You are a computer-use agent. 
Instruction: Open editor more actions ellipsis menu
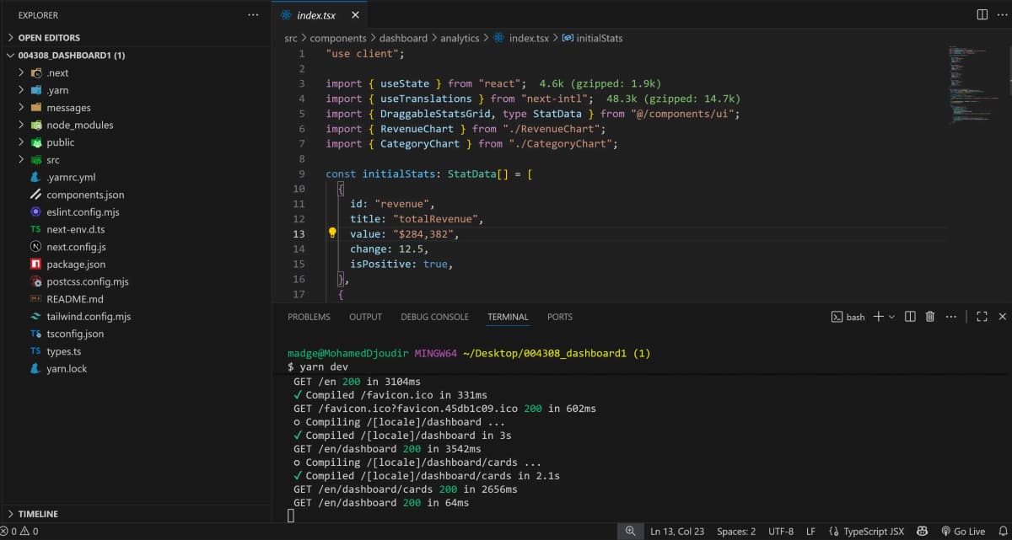(x=1002, y=14)
